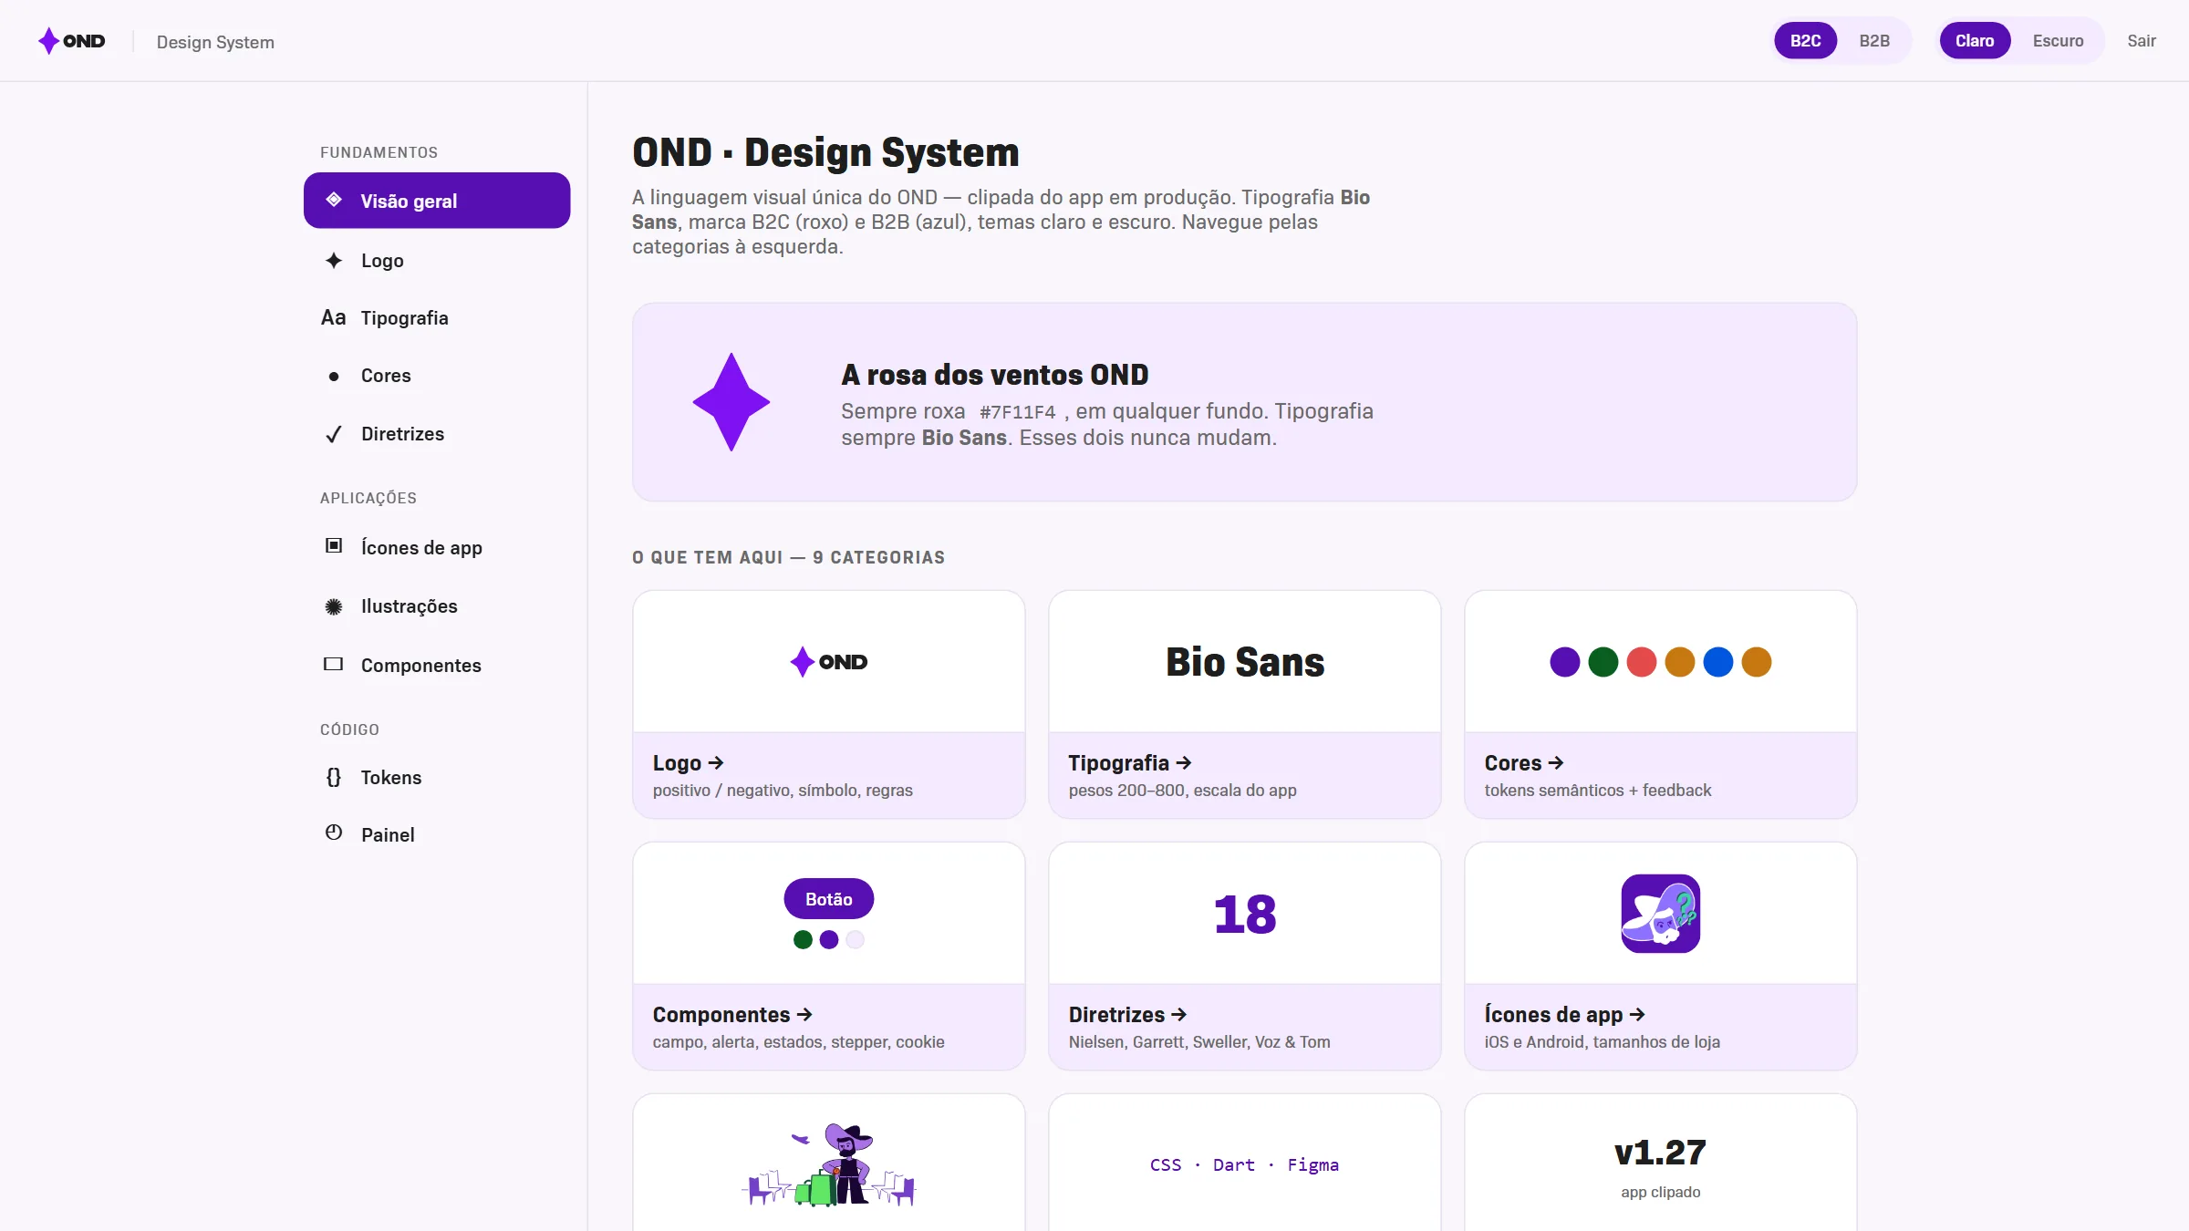Click the Design System header title
The image size is (2189, 1231).
pos(215,42)
